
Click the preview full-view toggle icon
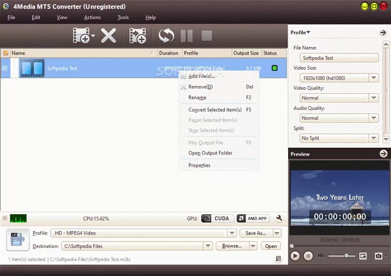[363, 256]
